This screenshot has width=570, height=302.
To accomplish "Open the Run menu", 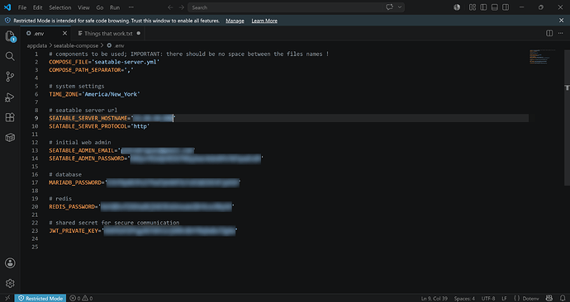I will tap(115, 7).
